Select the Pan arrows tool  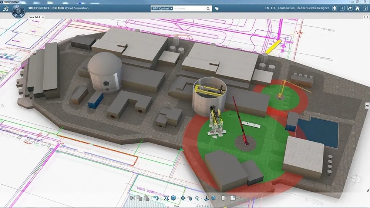point(183,198)
